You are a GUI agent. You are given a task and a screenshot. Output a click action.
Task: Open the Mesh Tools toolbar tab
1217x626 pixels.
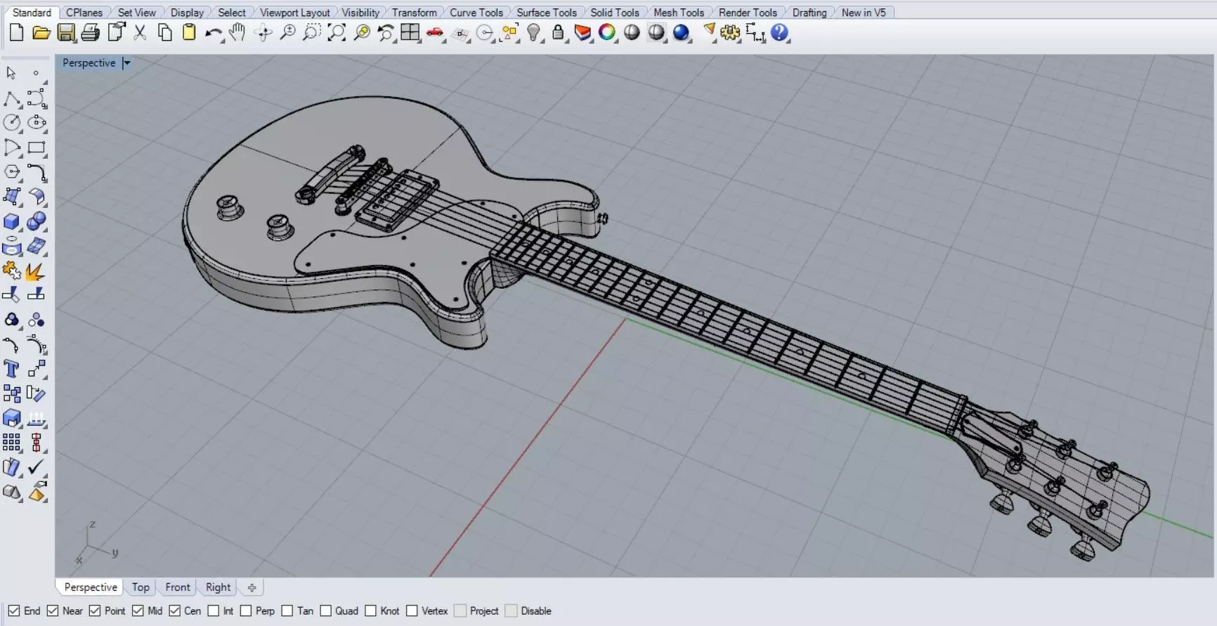point(679,13)
